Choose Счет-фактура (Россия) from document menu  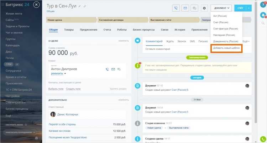[x=225, y=28]
